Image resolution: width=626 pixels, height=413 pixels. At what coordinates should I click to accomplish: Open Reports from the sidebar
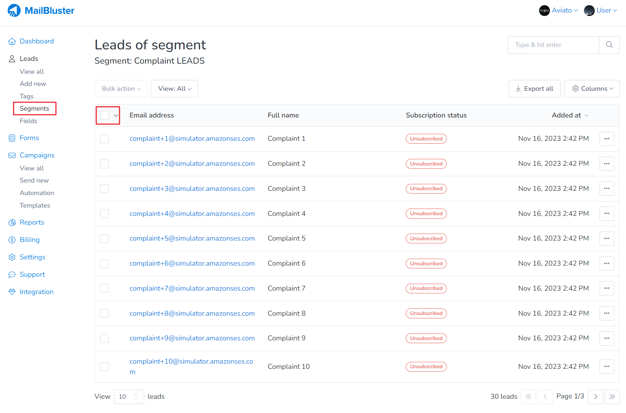[32, 222]
